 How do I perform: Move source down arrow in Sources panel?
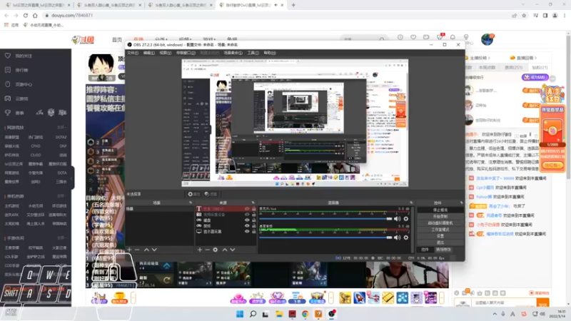[233, 250]
